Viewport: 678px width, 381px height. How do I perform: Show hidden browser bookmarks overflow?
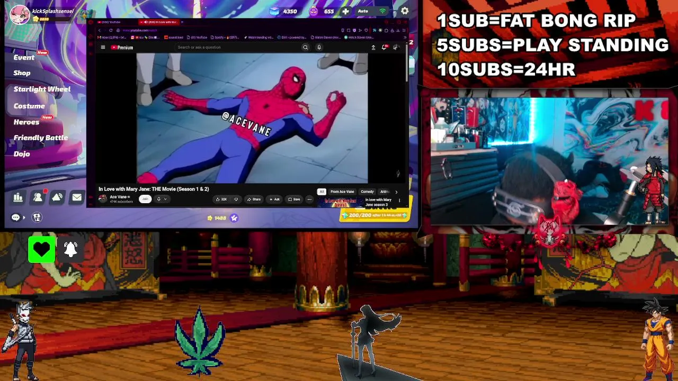click(404, 38)
